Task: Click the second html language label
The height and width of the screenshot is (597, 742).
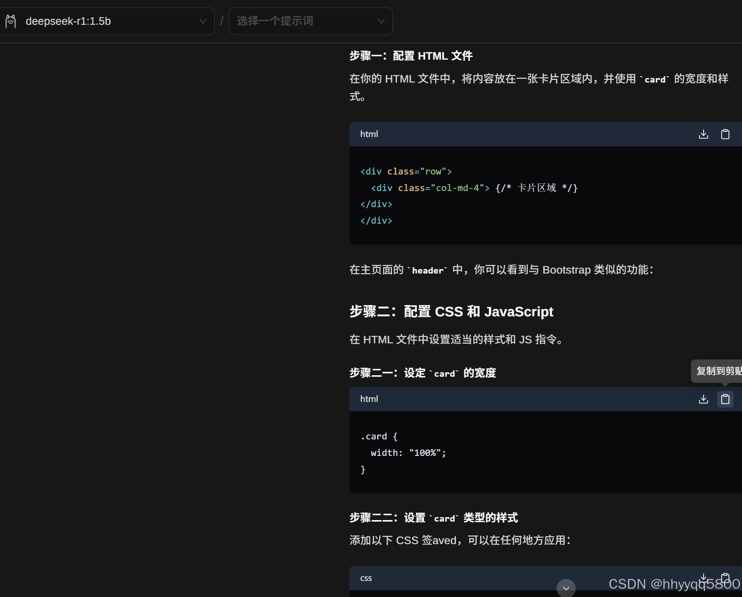Action: pos(369,399)
